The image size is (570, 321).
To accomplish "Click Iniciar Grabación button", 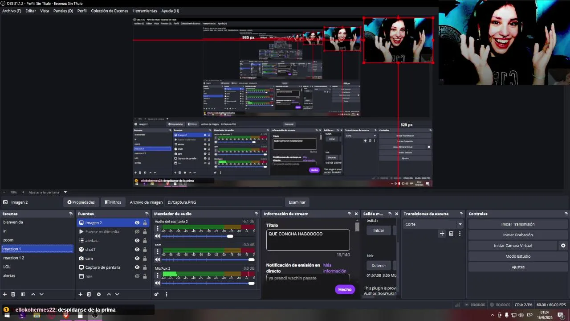I will tap(518, 235).
